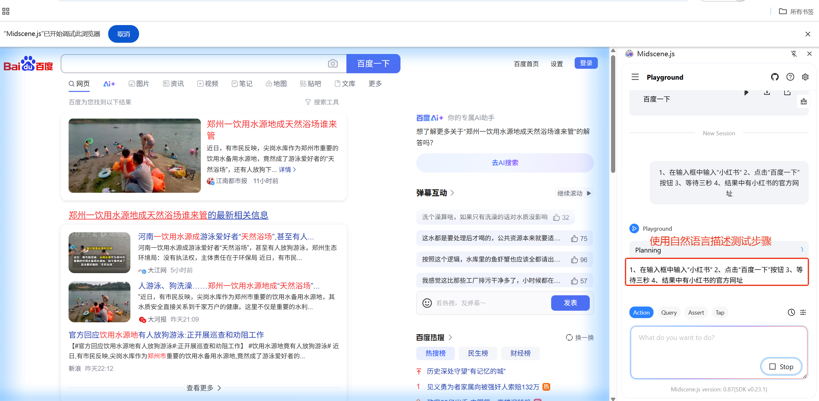The image size is (819, 401).
Task: Open the Playground hamburger menu
Action: pyautogui.click(x=635, y=77)
